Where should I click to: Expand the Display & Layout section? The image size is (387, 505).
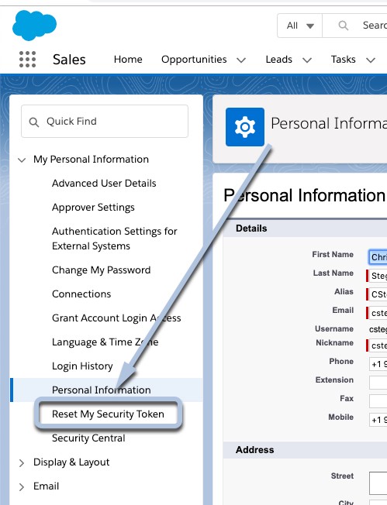pyautogui.click(x=22, y=463)
